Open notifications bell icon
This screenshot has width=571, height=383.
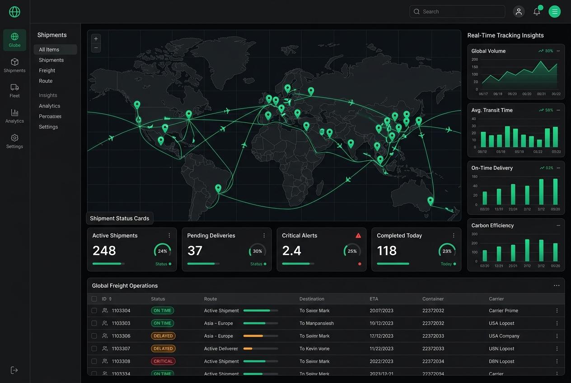(x=537, y=12)
